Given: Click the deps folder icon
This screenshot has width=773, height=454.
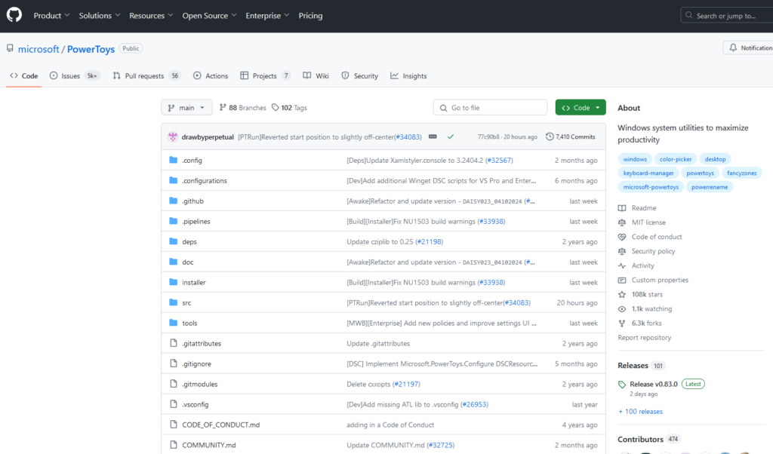Looking at the screenshot, I should pos(173,241).
